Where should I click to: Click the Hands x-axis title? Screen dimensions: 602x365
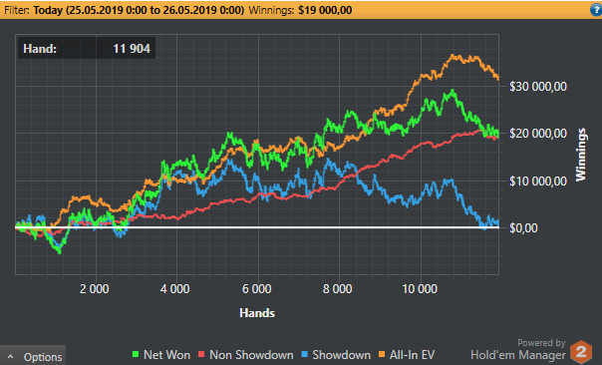(x=257, y=313)
